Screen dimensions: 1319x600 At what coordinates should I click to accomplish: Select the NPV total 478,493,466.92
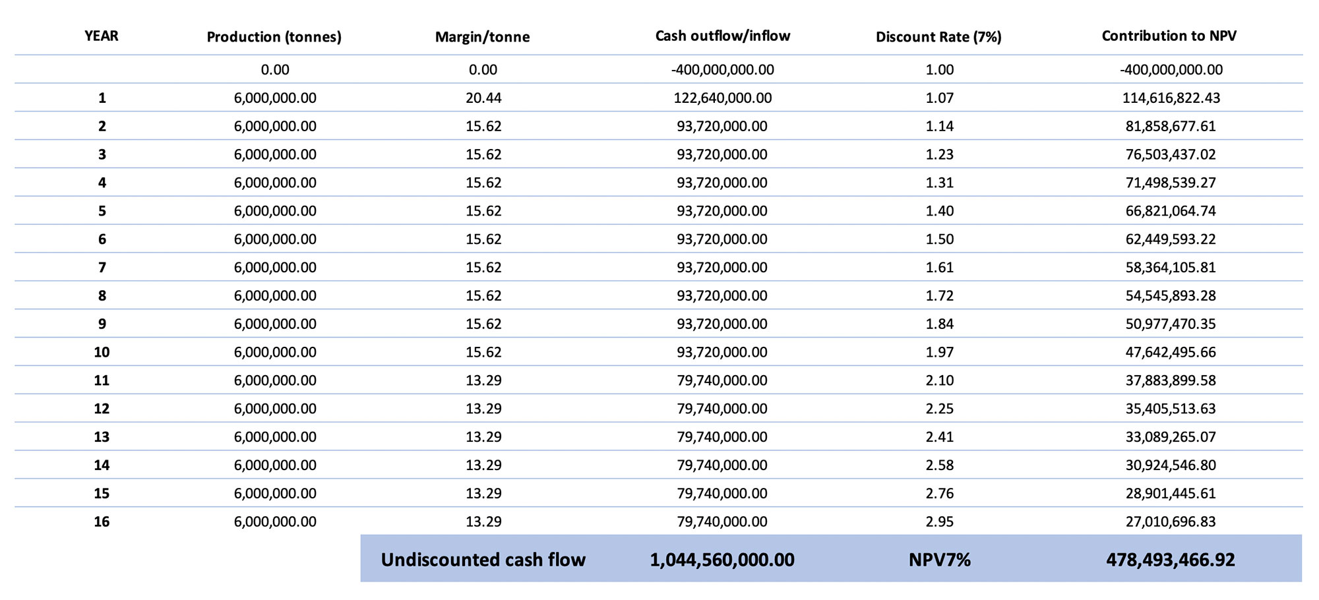click(x=1171, y=560)
